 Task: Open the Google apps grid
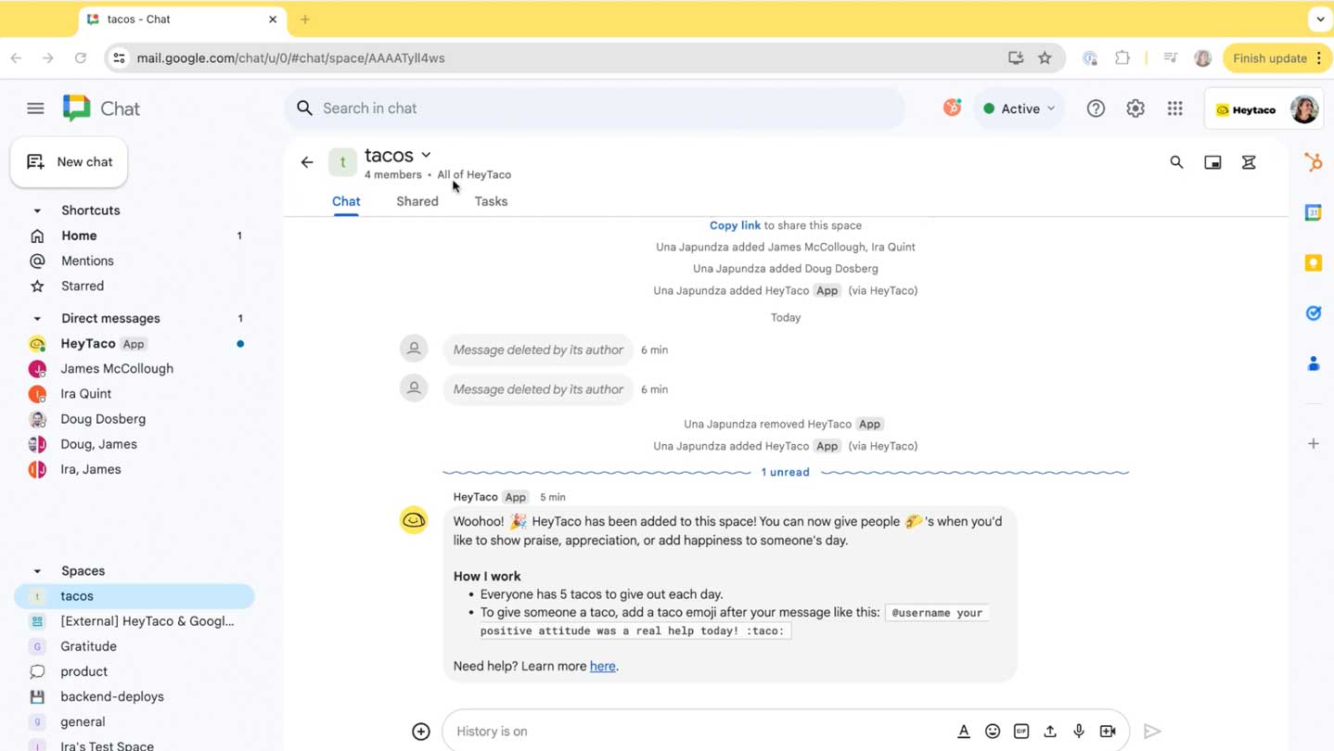tap(1175, 108)
